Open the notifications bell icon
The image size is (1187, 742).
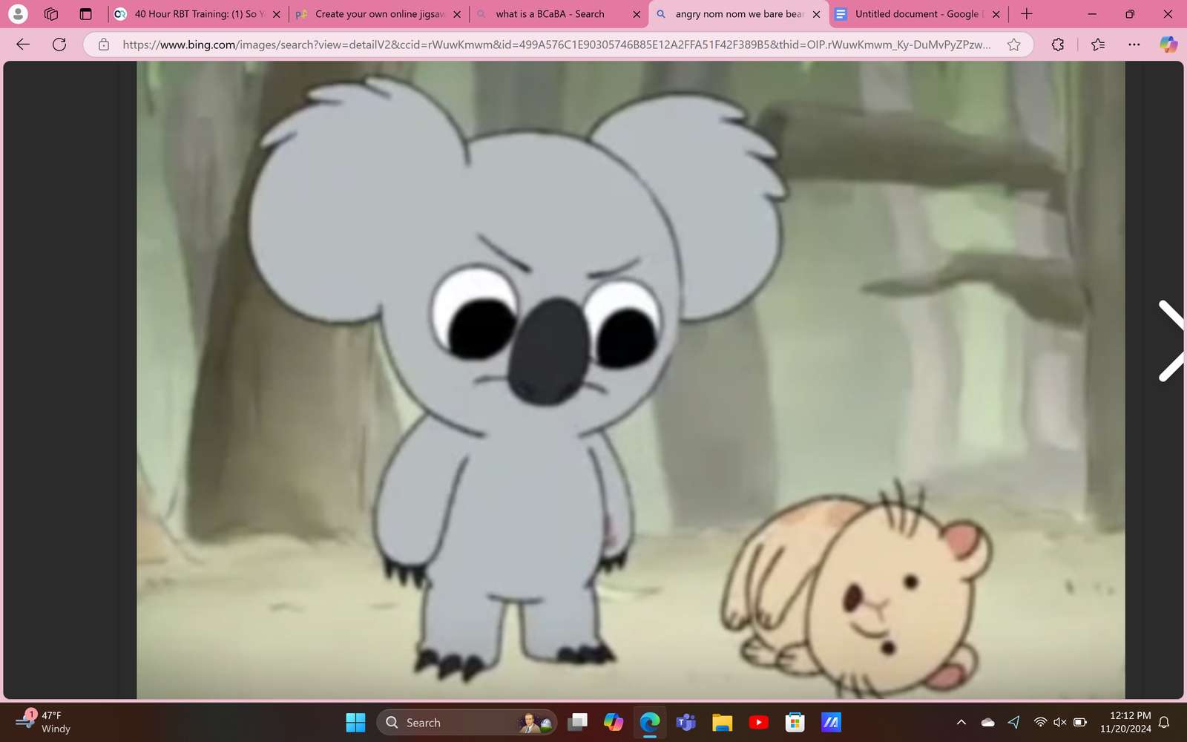point(1165,722)
